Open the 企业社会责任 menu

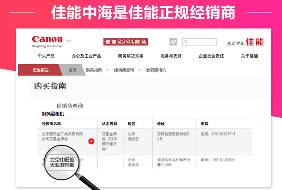click(211, 56)
